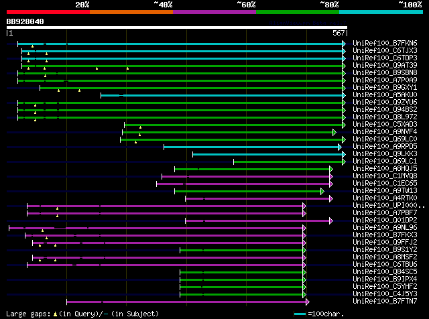Click the UniRef100_Q69LC0 label

coord(385,139)
